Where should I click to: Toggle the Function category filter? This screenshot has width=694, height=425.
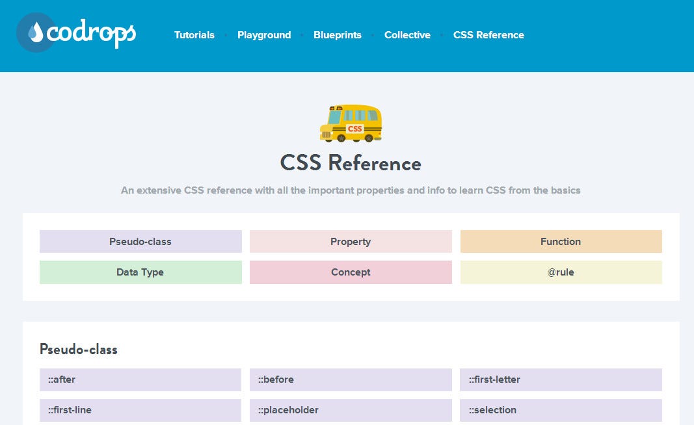tap(561, 241)
